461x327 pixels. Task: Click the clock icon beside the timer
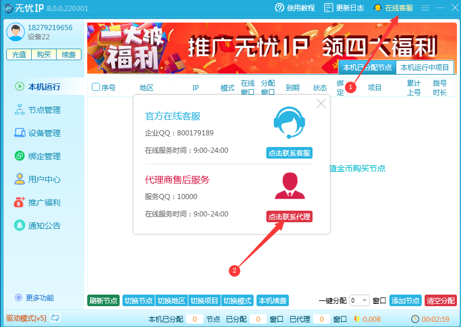(x=415, y=319)
